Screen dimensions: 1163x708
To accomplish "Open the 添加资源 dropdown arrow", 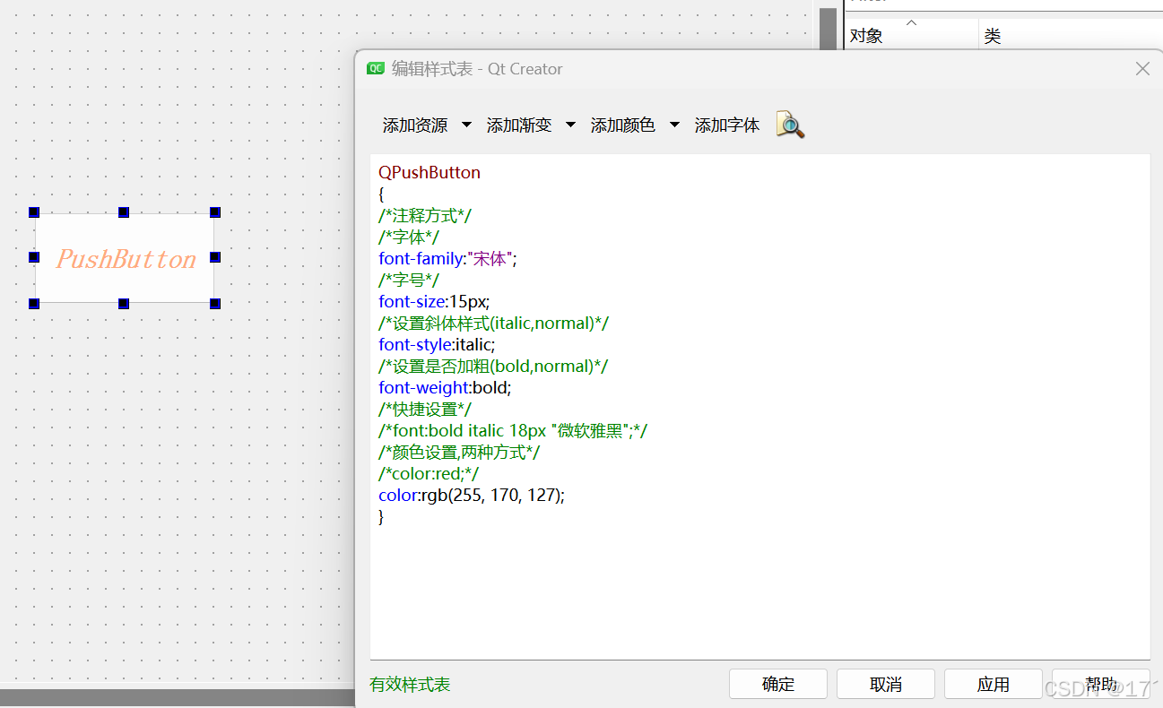I will [x=466, y=125].
